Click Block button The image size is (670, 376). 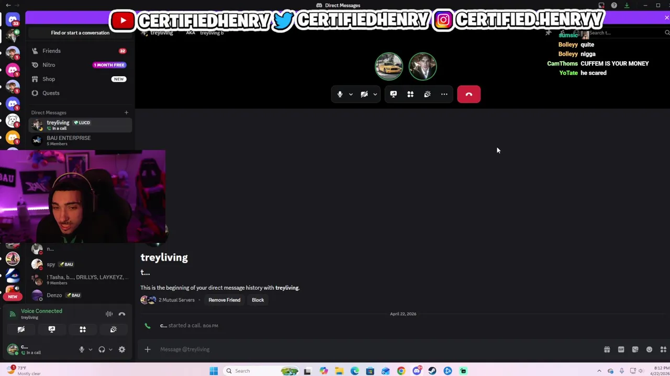(x=258, y=300)
